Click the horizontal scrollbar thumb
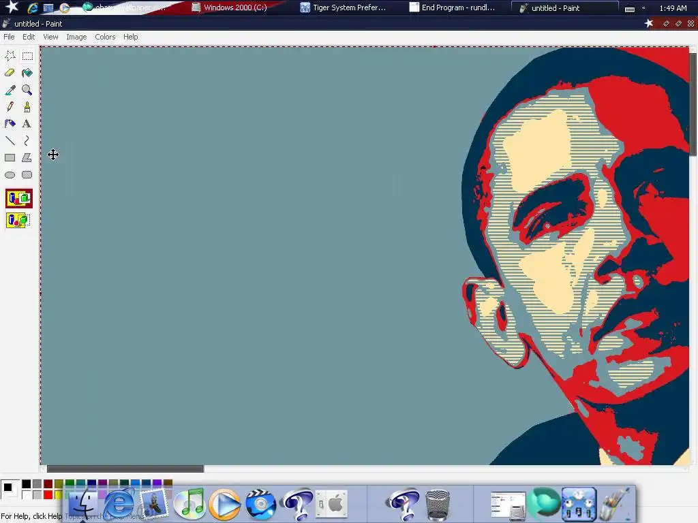This screenshot has width=698, height=523. [125, 469]
